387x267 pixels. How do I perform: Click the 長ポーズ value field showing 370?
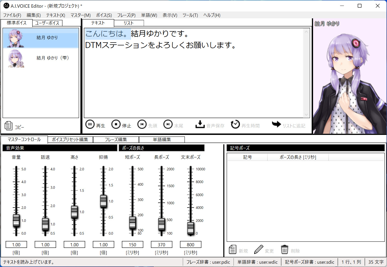tap(162, 245)
